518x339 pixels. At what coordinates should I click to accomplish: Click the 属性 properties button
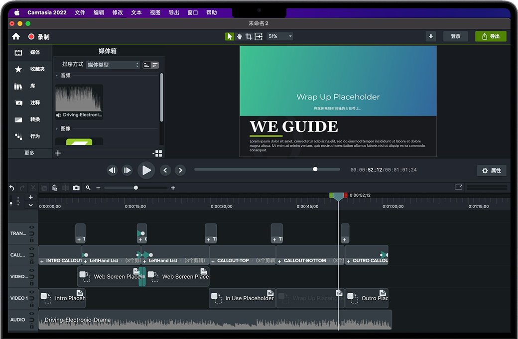pyautogui.click(x=491, y=170)
